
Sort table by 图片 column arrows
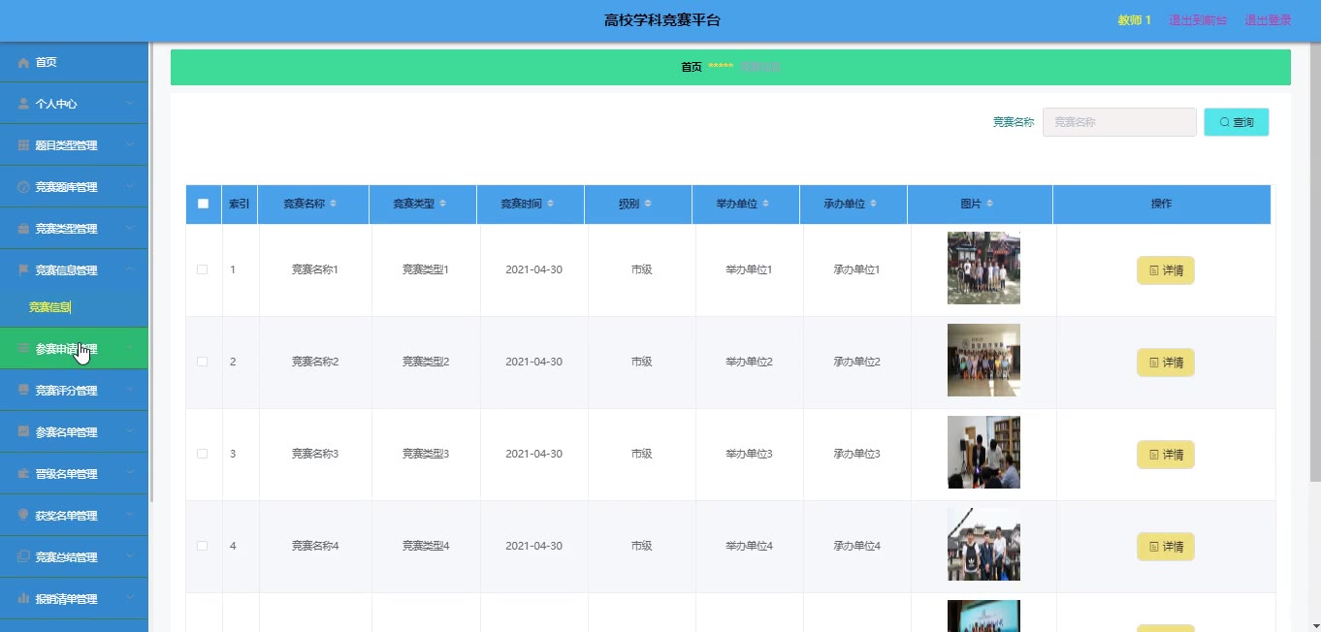pos(989,204)
